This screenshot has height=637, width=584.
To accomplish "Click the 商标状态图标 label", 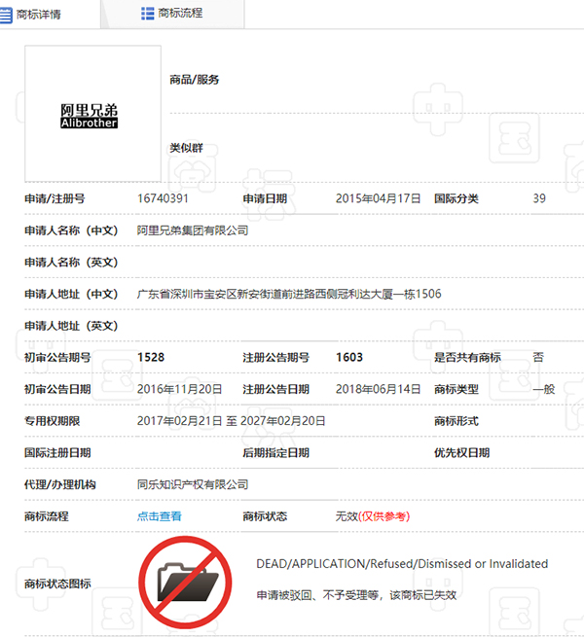I will [x=57, y=584].
